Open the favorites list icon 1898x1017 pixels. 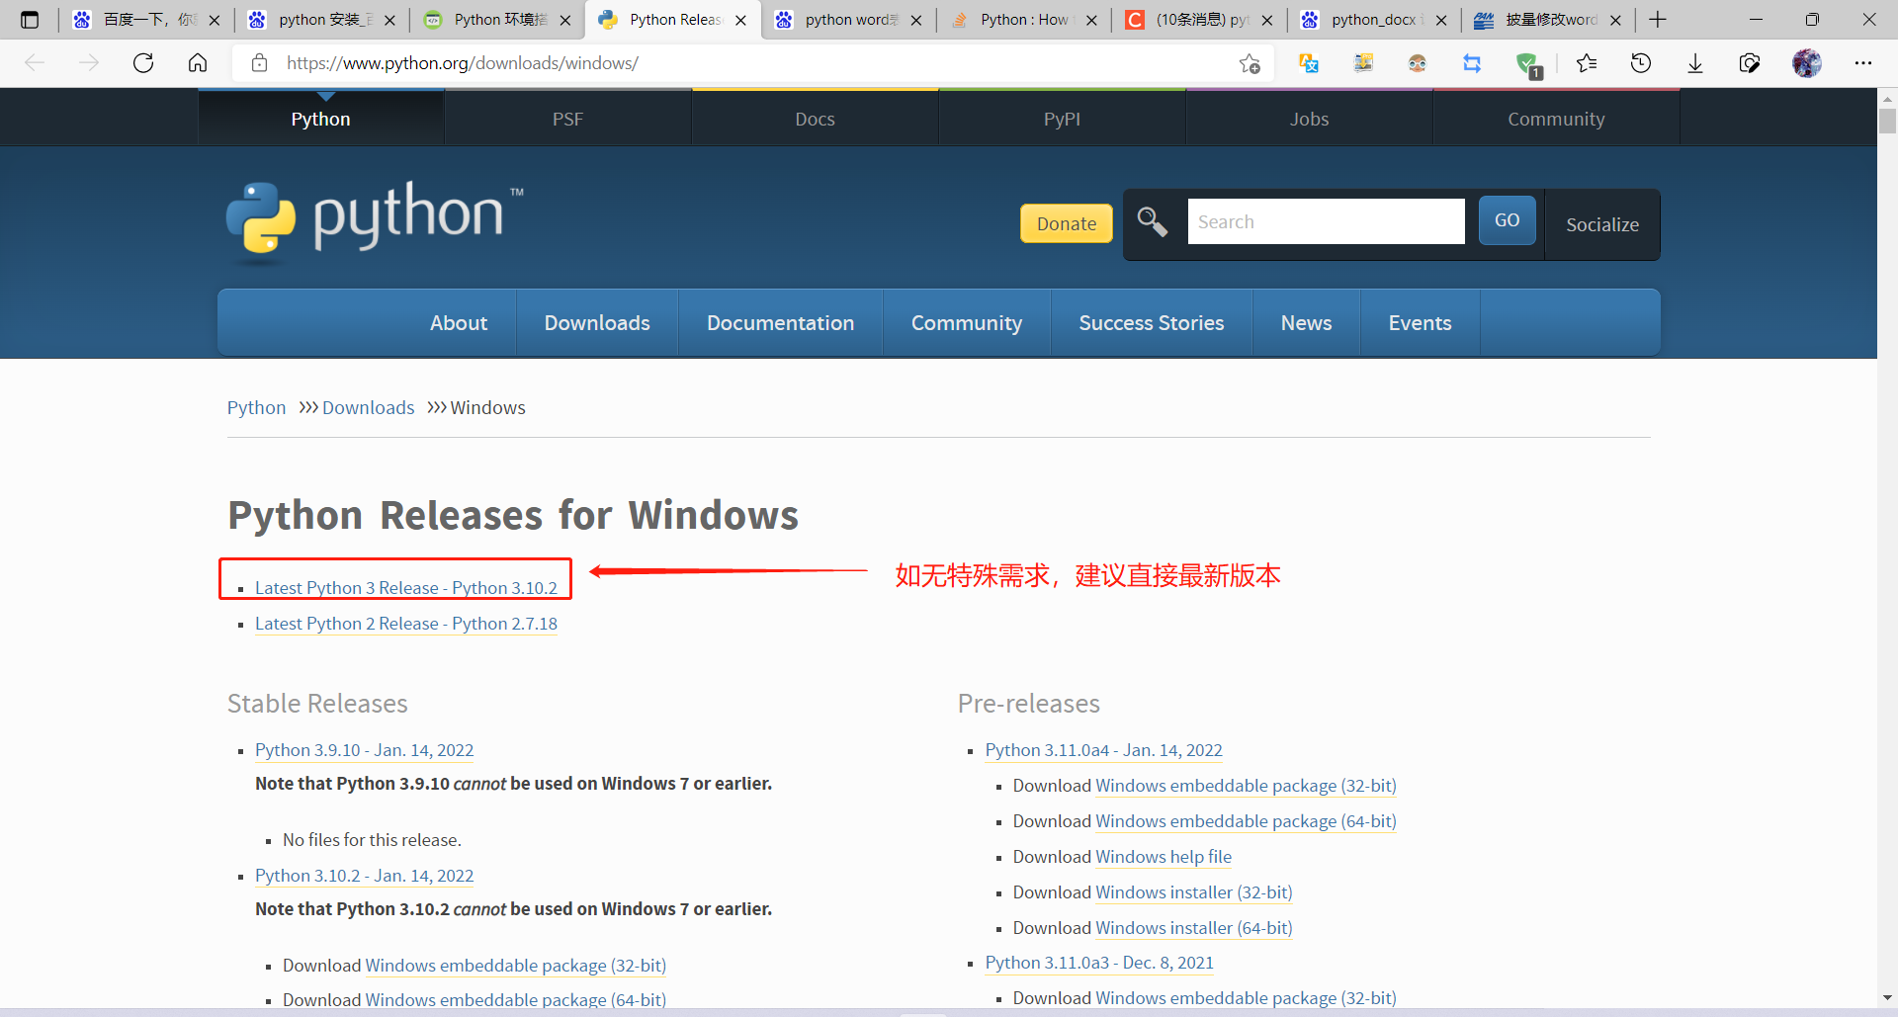pos(1587,63)
